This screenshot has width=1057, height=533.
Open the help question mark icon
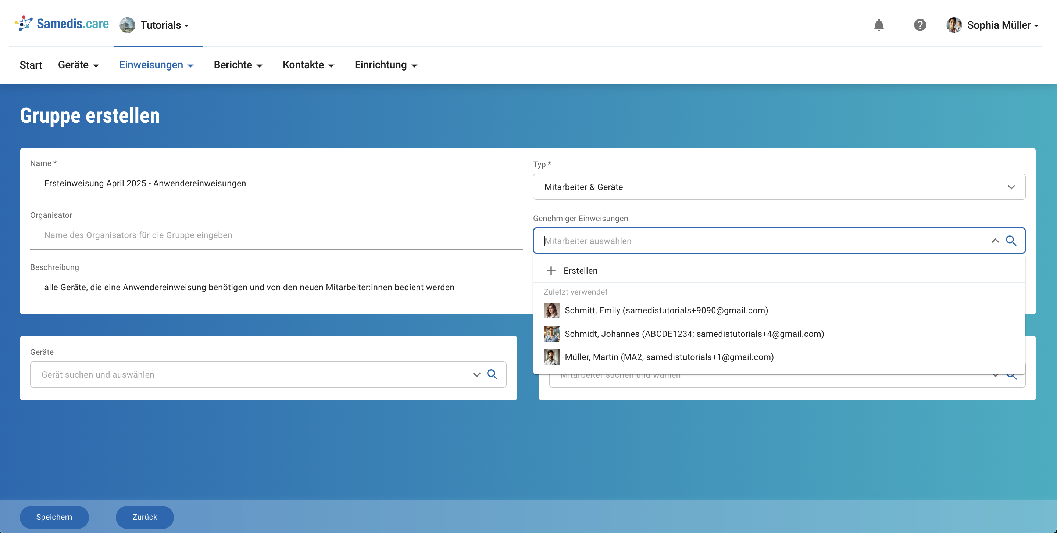(919, 25)
